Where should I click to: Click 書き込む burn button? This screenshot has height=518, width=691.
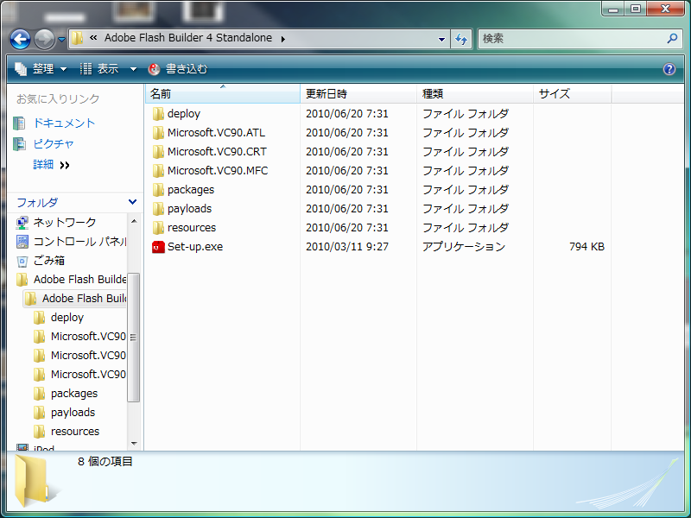click(x=178, y=69)
